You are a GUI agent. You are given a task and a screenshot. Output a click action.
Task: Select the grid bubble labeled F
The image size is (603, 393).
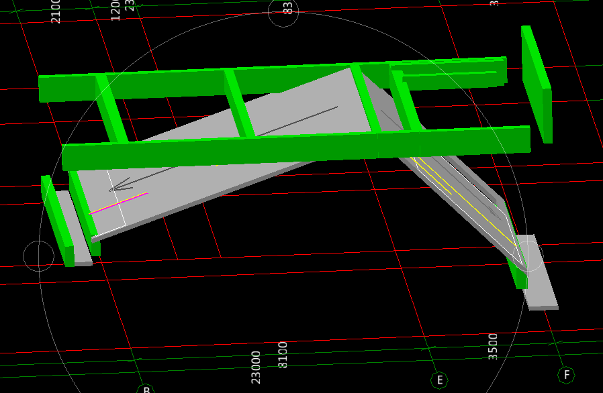(x=567, y=375)
